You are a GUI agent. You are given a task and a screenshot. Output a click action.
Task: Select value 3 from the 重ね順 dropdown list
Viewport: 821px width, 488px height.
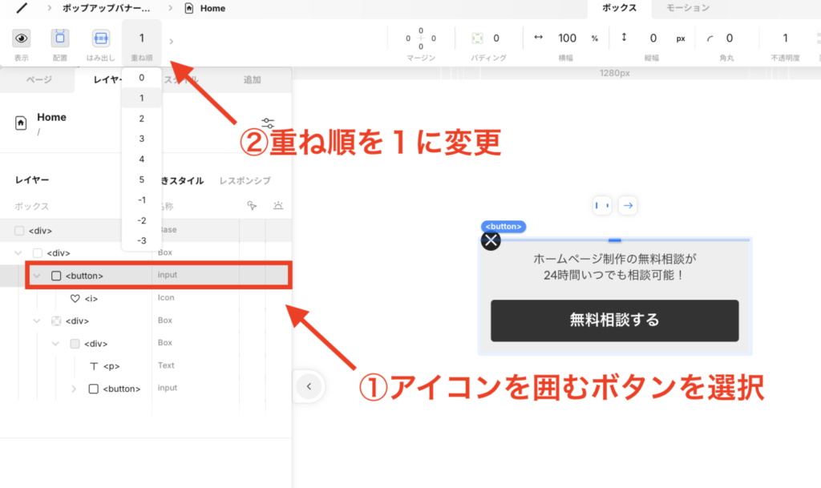[141, 138]
